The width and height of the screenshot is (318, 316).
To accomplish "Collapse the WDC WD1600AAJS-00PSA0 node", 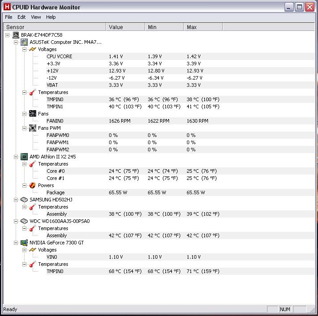I will (16, 222).
